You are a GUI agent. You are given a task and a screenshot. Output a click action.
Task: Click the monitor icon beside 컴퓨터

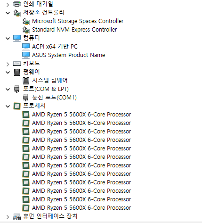coord(17,38)
